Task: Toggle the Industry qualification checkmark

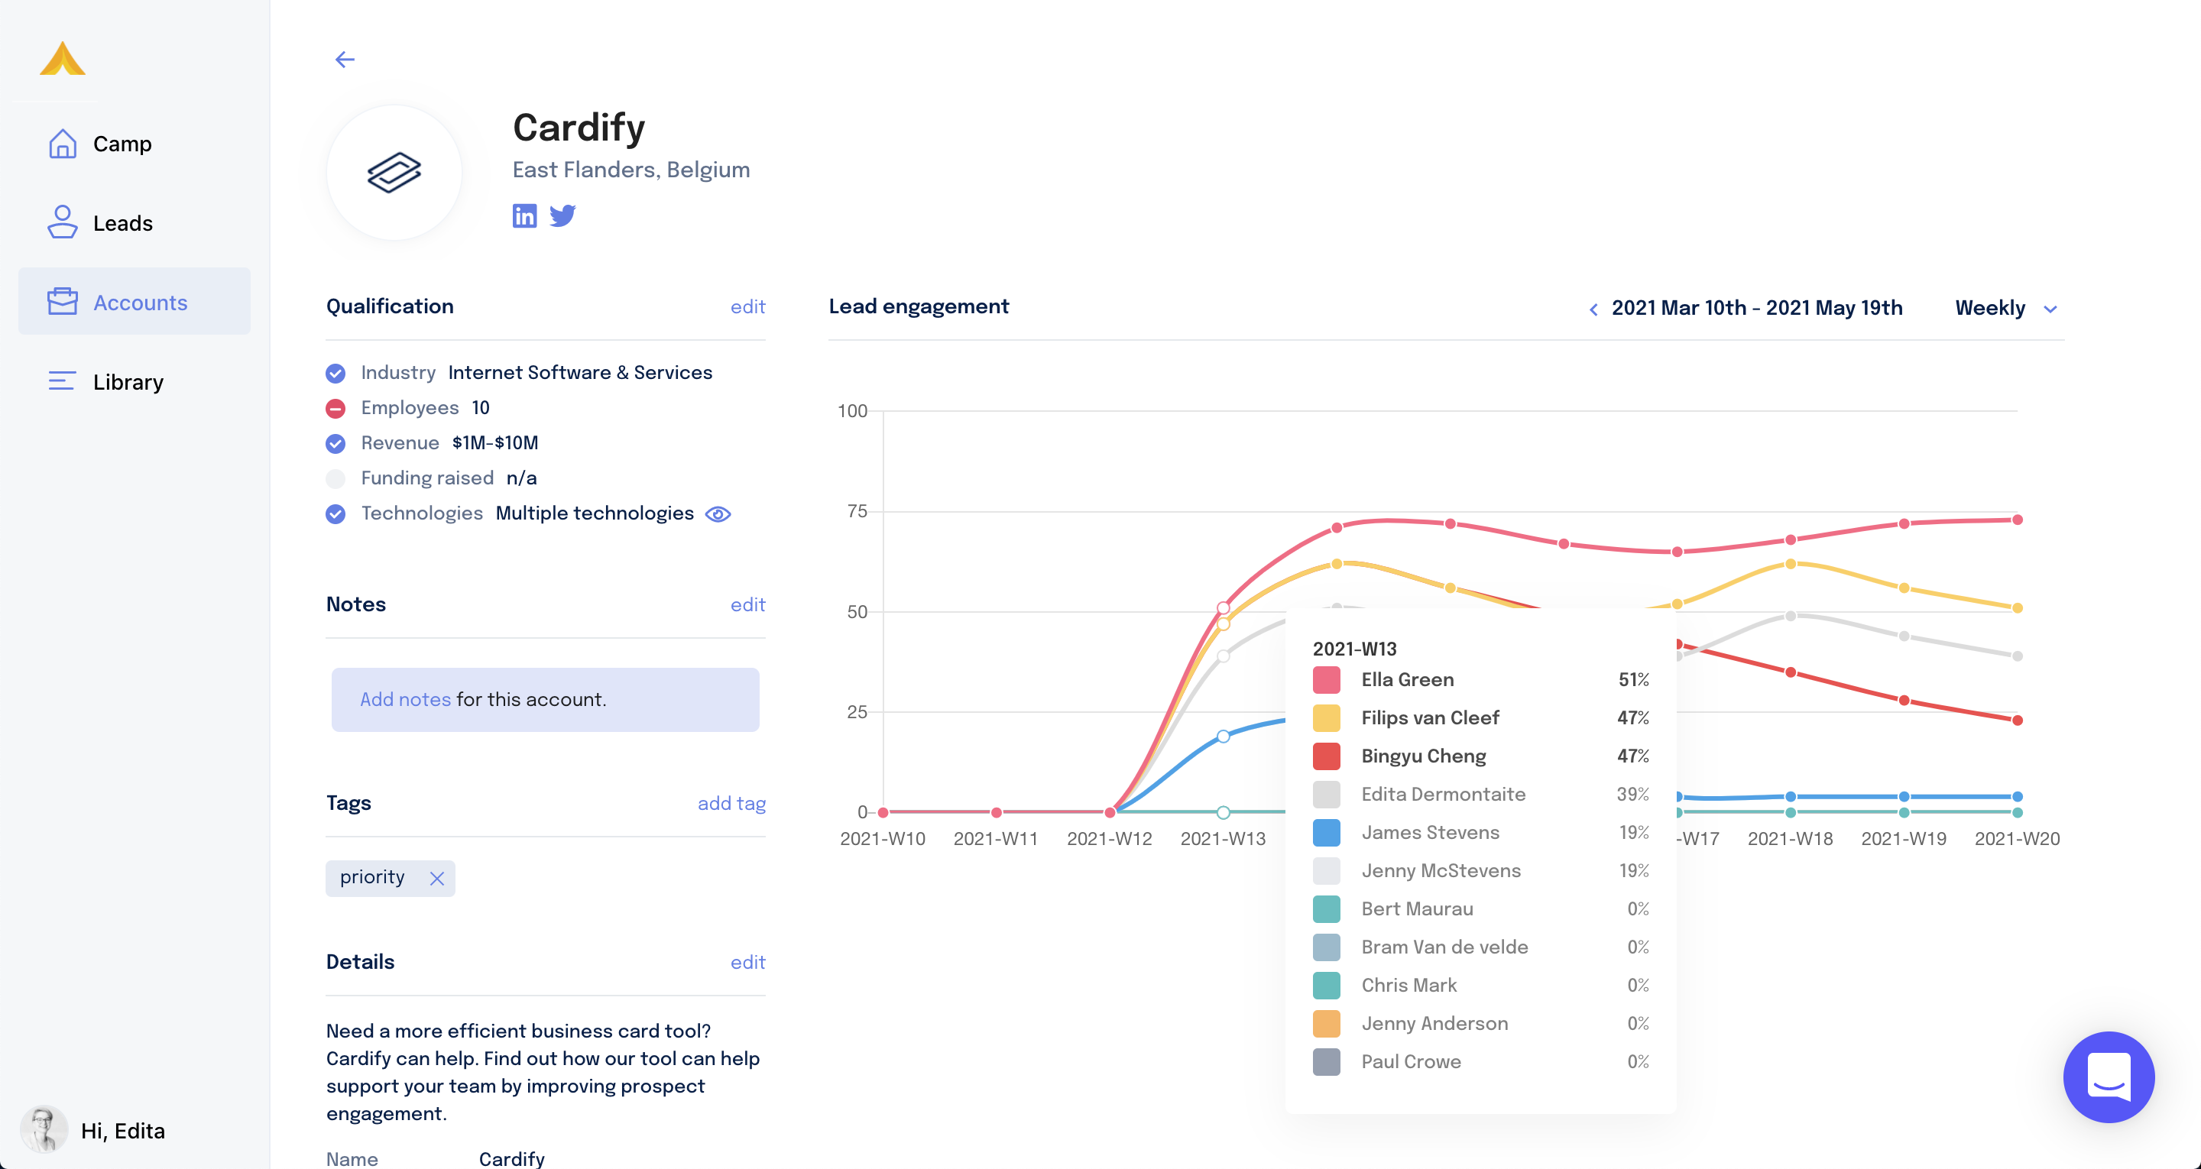Action: 335,374
